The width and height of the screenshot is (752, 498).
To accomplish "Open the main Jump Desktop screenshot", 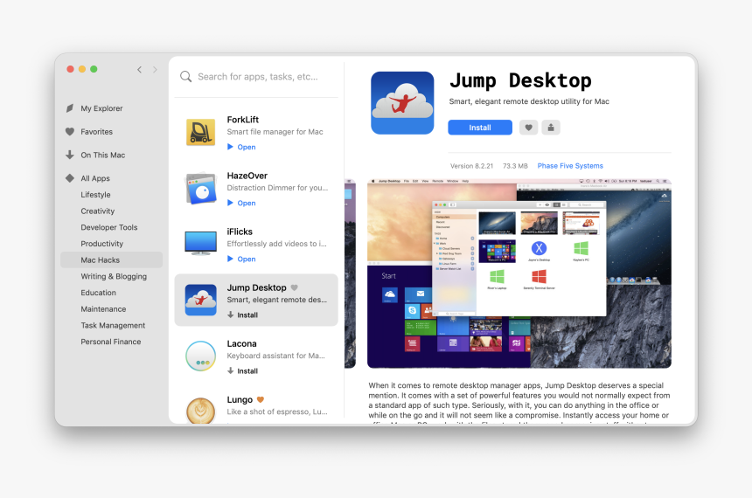I will [x=519, y=273].
